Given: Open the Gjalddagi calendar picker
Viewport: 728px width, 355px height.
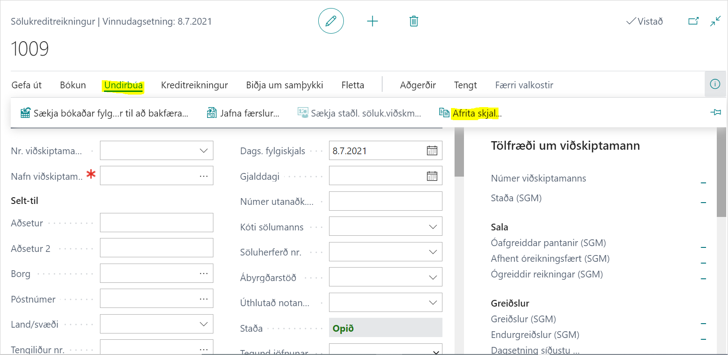Looking at the screenshot, I should click(432, 176).
